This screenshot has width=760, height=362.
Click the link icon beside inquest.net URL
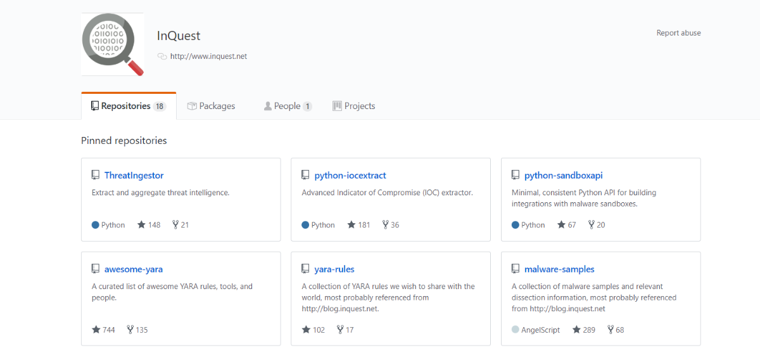pyautogui.click(x=162, y=56)
